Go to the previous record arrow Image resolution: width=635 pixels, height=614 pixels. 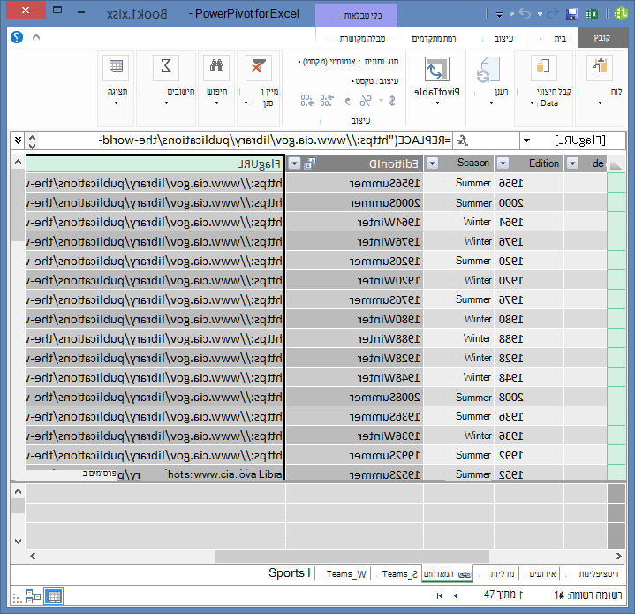click(x=456, y=595)
